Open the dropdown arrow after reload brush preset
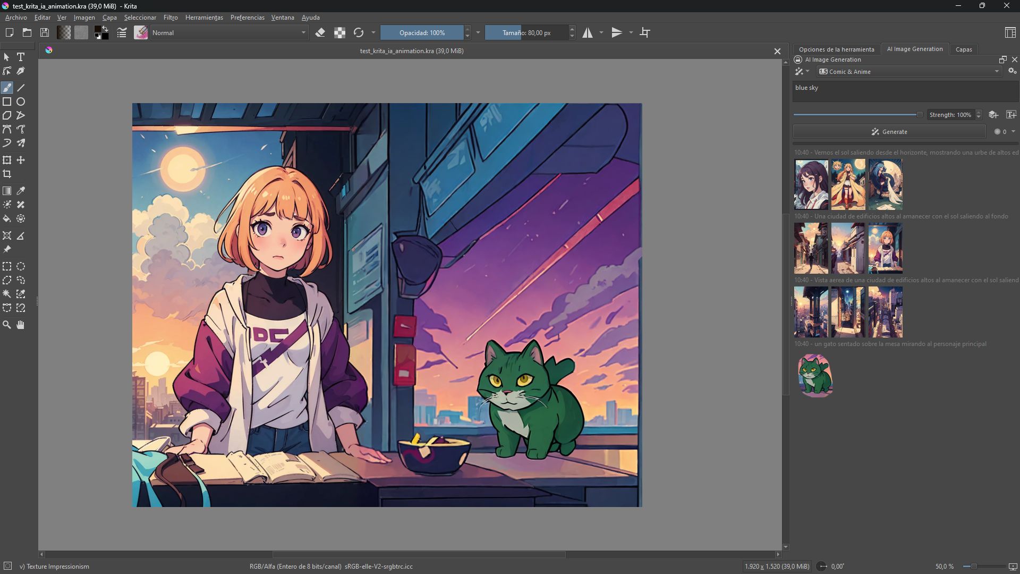Image resolution: width=1020 pixels, height=574 pixels. pyautogui.click(x=373, y=33)
